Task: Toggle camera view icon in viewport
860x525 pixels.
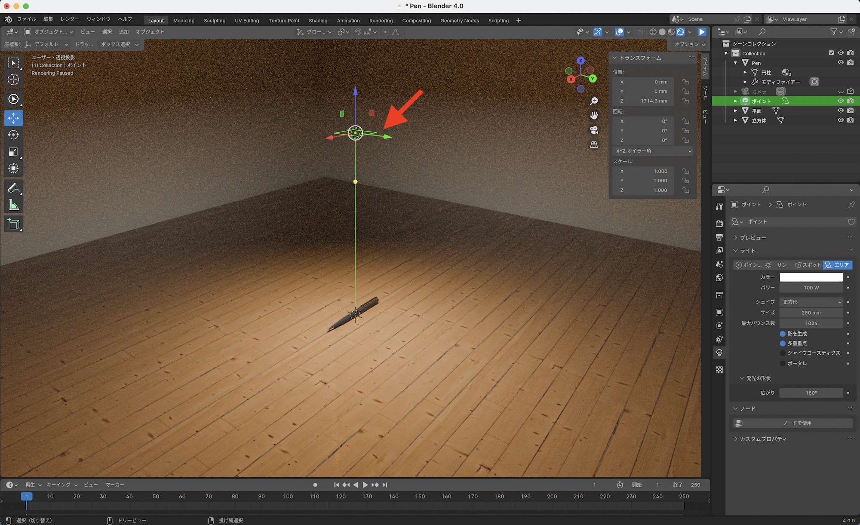Action: 594,130
